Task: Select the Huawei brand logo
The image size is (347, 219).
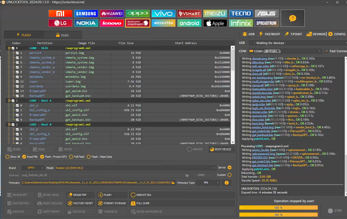Action: coord(112,14)
